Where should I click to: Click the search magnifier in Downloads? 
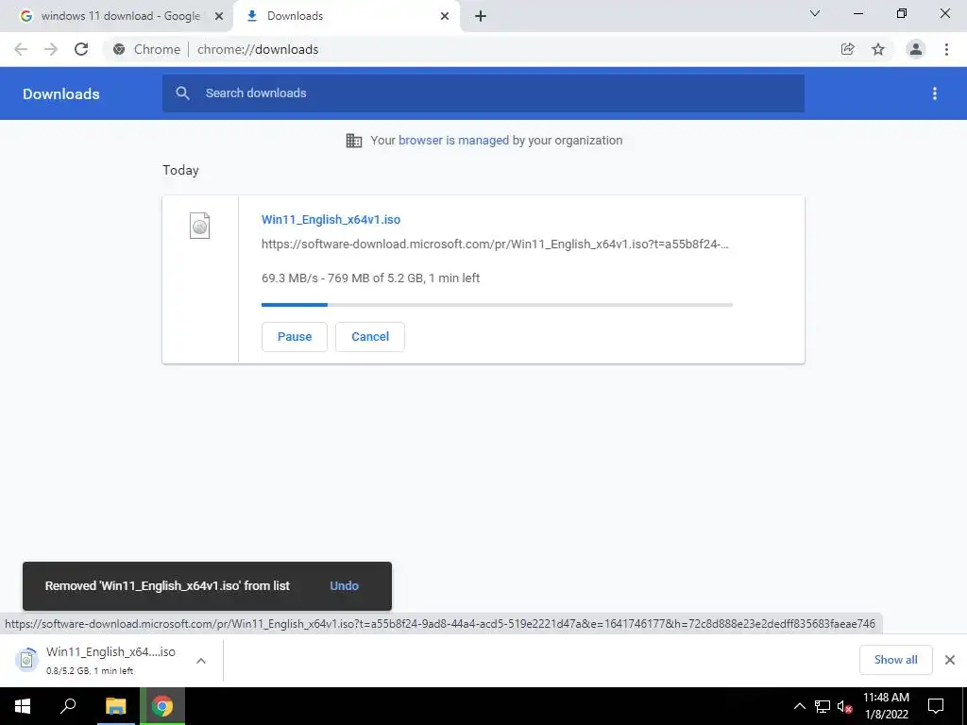coord(182,93)
